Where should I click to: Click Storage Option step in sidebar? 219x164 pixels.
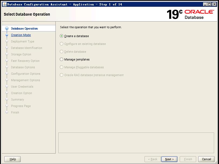pyautogui.click(x=21, y=54)
